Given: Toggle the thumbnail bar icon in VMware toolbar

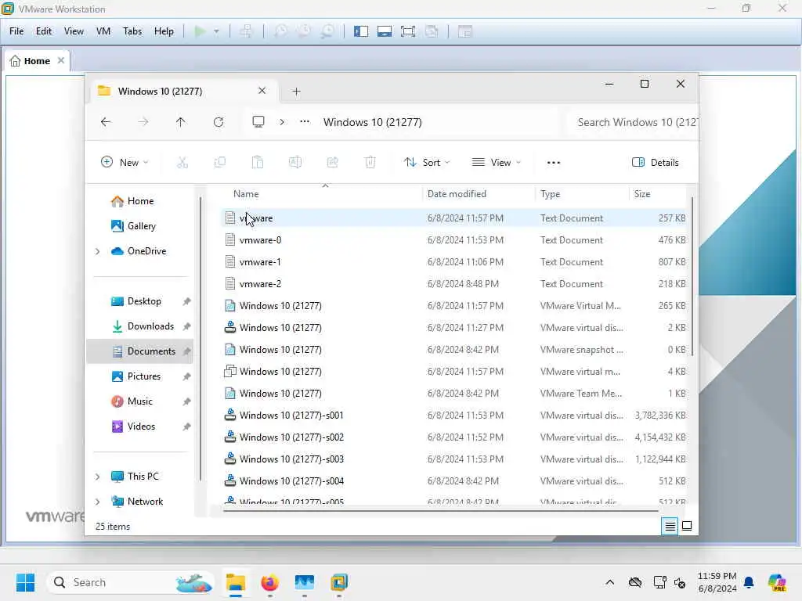Looking at the screenshot, I should click(x=385, y=31).
